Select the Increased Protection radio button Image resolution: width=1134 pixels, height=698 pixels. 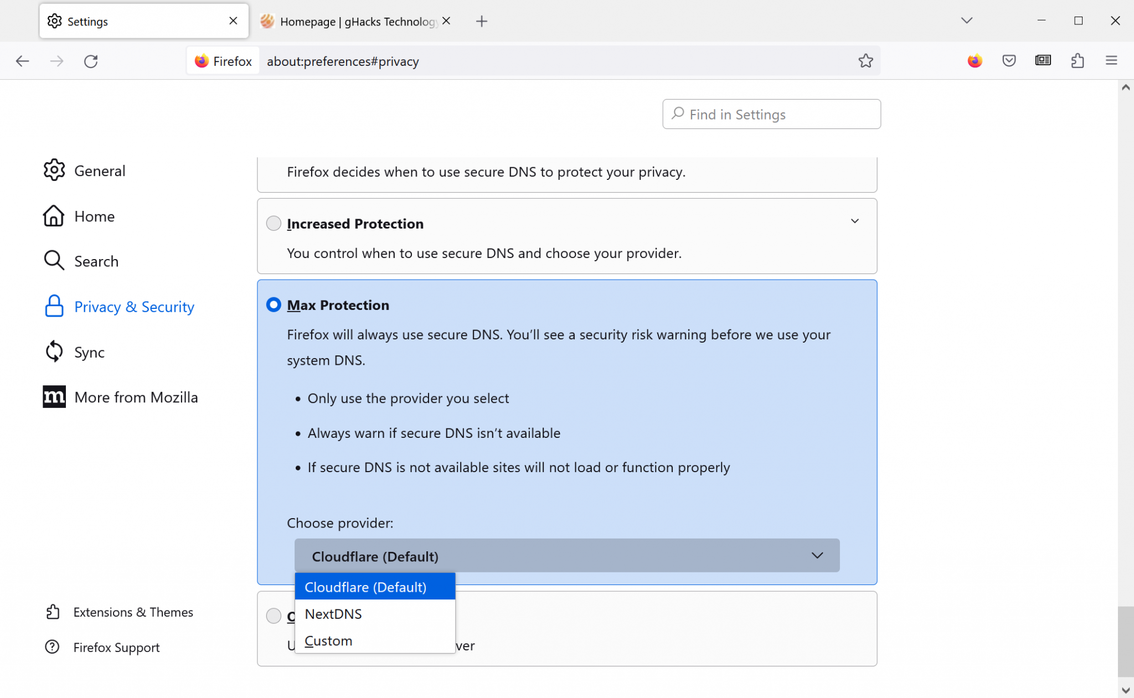point(273,223)
